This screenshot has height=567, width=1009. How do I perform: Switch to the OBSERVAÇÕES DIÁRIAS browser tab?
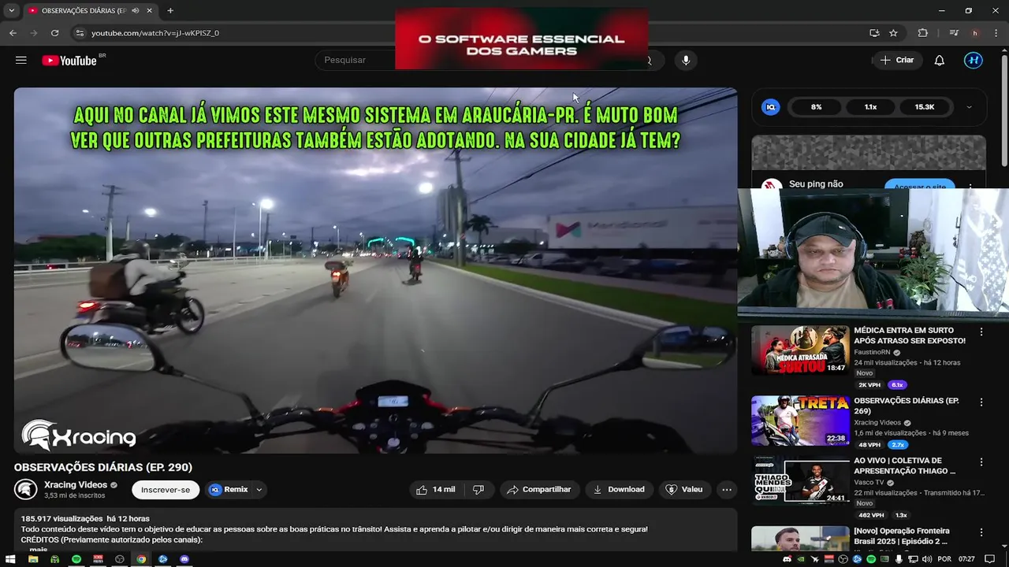[83, 11]
